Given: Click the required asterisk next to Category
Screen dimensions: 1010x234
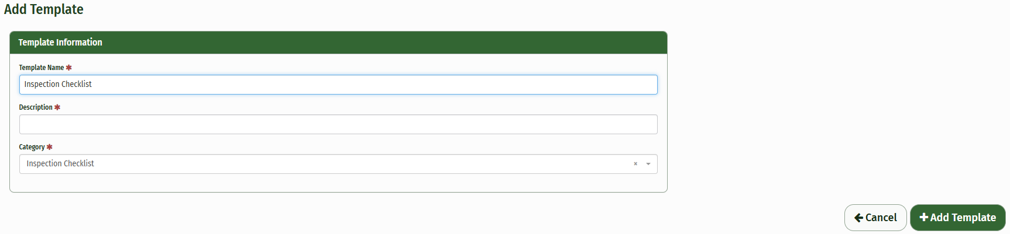Looking at the screenshot, I should pos(50,147).
